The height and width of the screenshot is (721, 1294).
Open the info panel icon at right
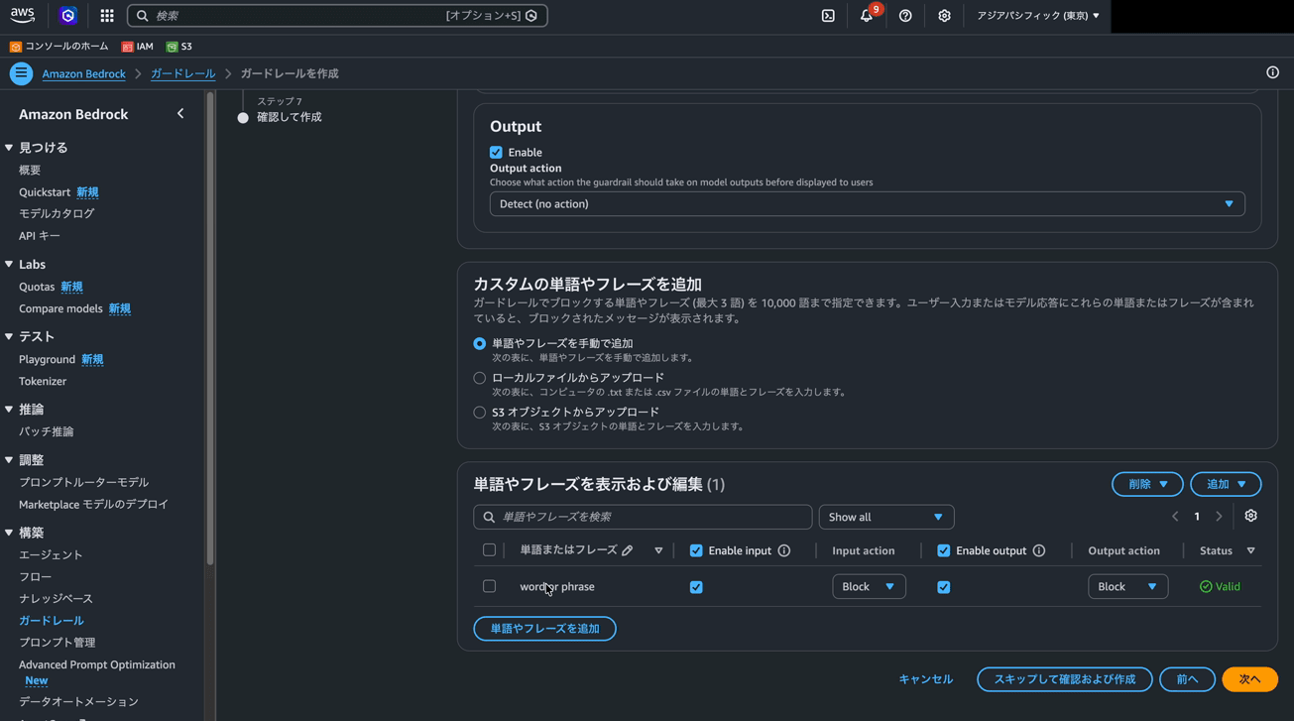pos(1272,72)
